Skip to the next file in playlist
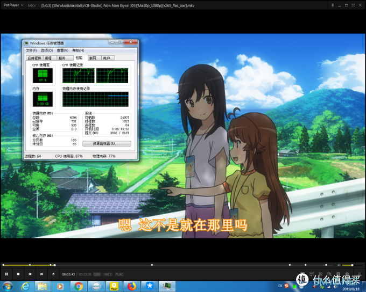Image resolution: width=366 pixels, height=292 pixels. [x=41, y=274]
